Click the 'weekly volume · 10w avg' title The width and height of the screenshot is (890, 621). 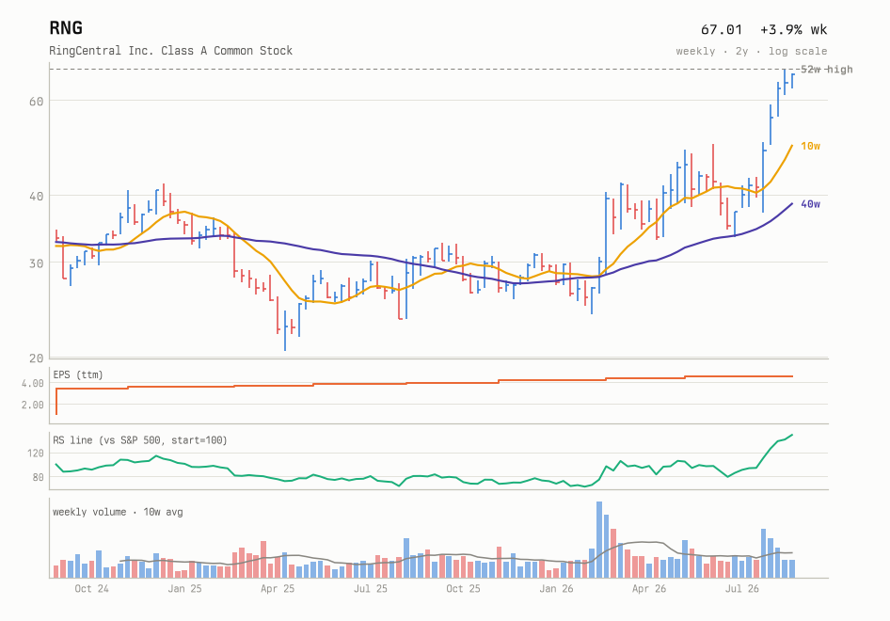pos(118,512)
